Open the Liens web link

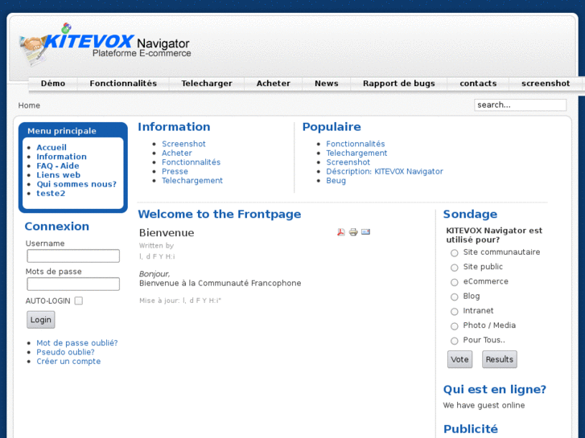58,175
